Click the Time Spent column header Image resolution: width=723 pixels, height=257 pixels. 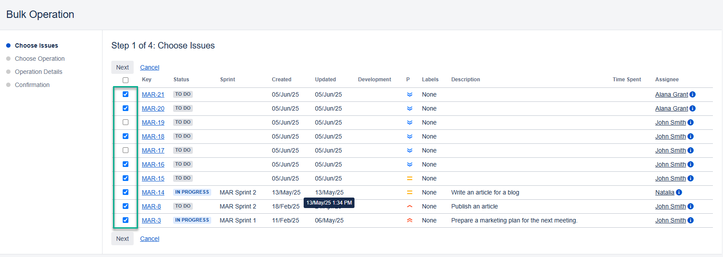(x=627, y=80)
